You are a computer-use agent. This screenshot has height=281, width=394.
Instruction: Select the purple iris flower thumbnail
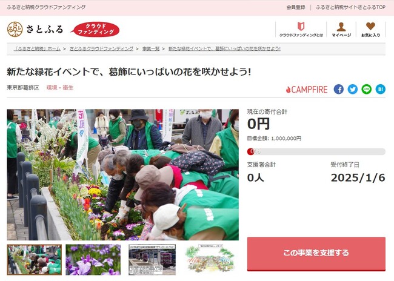point(93,260)
